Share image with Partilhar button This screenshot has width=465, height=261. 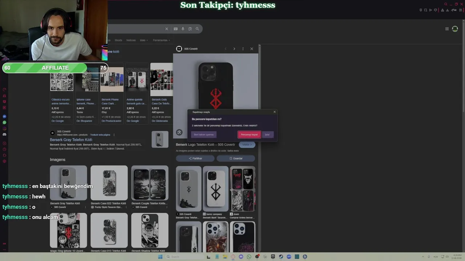tap(195, 158)
